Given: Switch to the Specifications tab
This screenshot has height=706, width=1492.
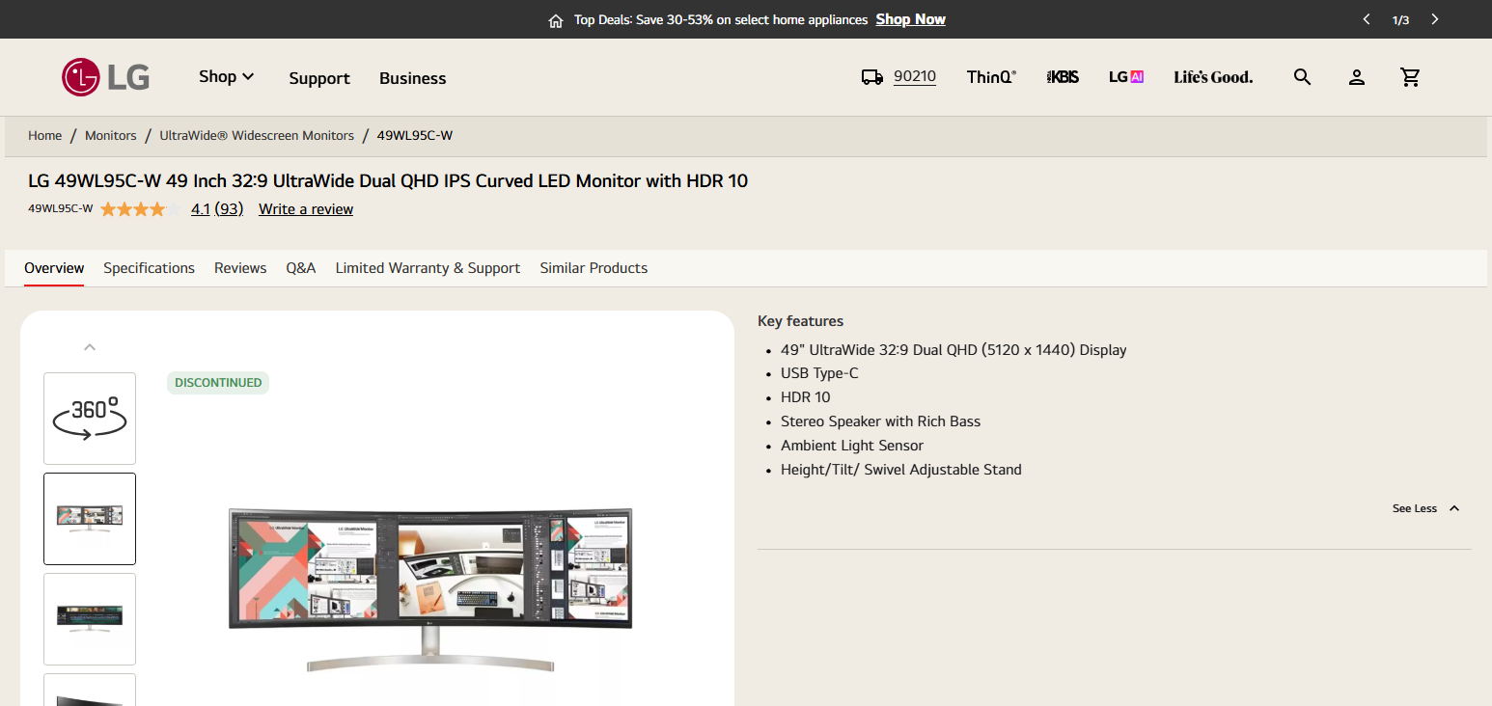Looking at the screenshot, I should (149, 267).
